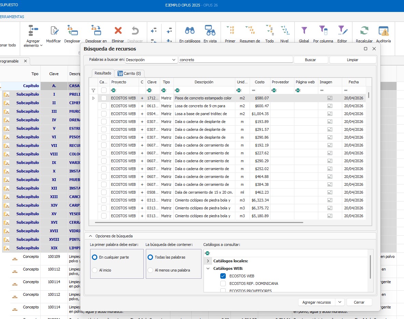Click the catalog filter text box
Viewport: 404px width, 319px height.
(x=286, y=253)
